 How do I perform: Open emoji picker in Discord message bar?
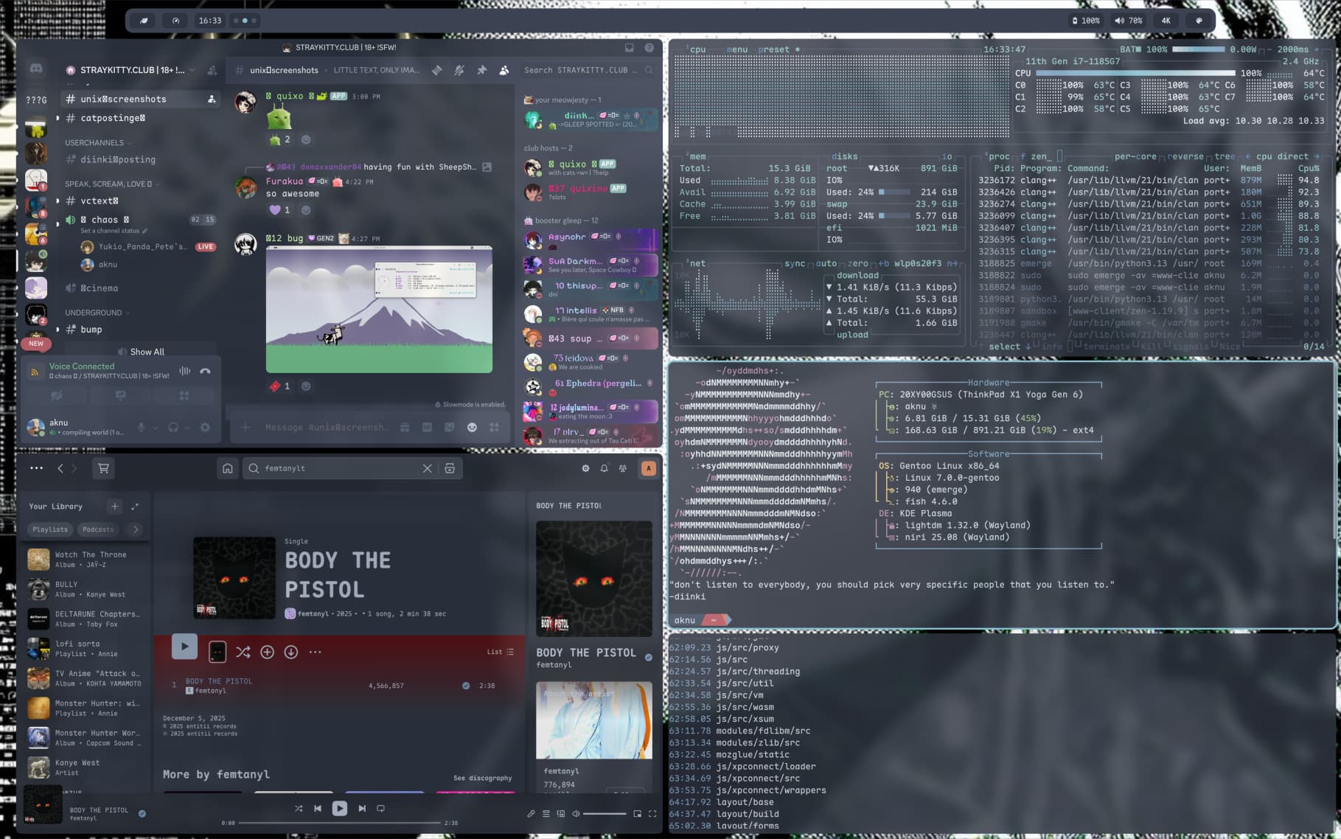click(472, 427)
